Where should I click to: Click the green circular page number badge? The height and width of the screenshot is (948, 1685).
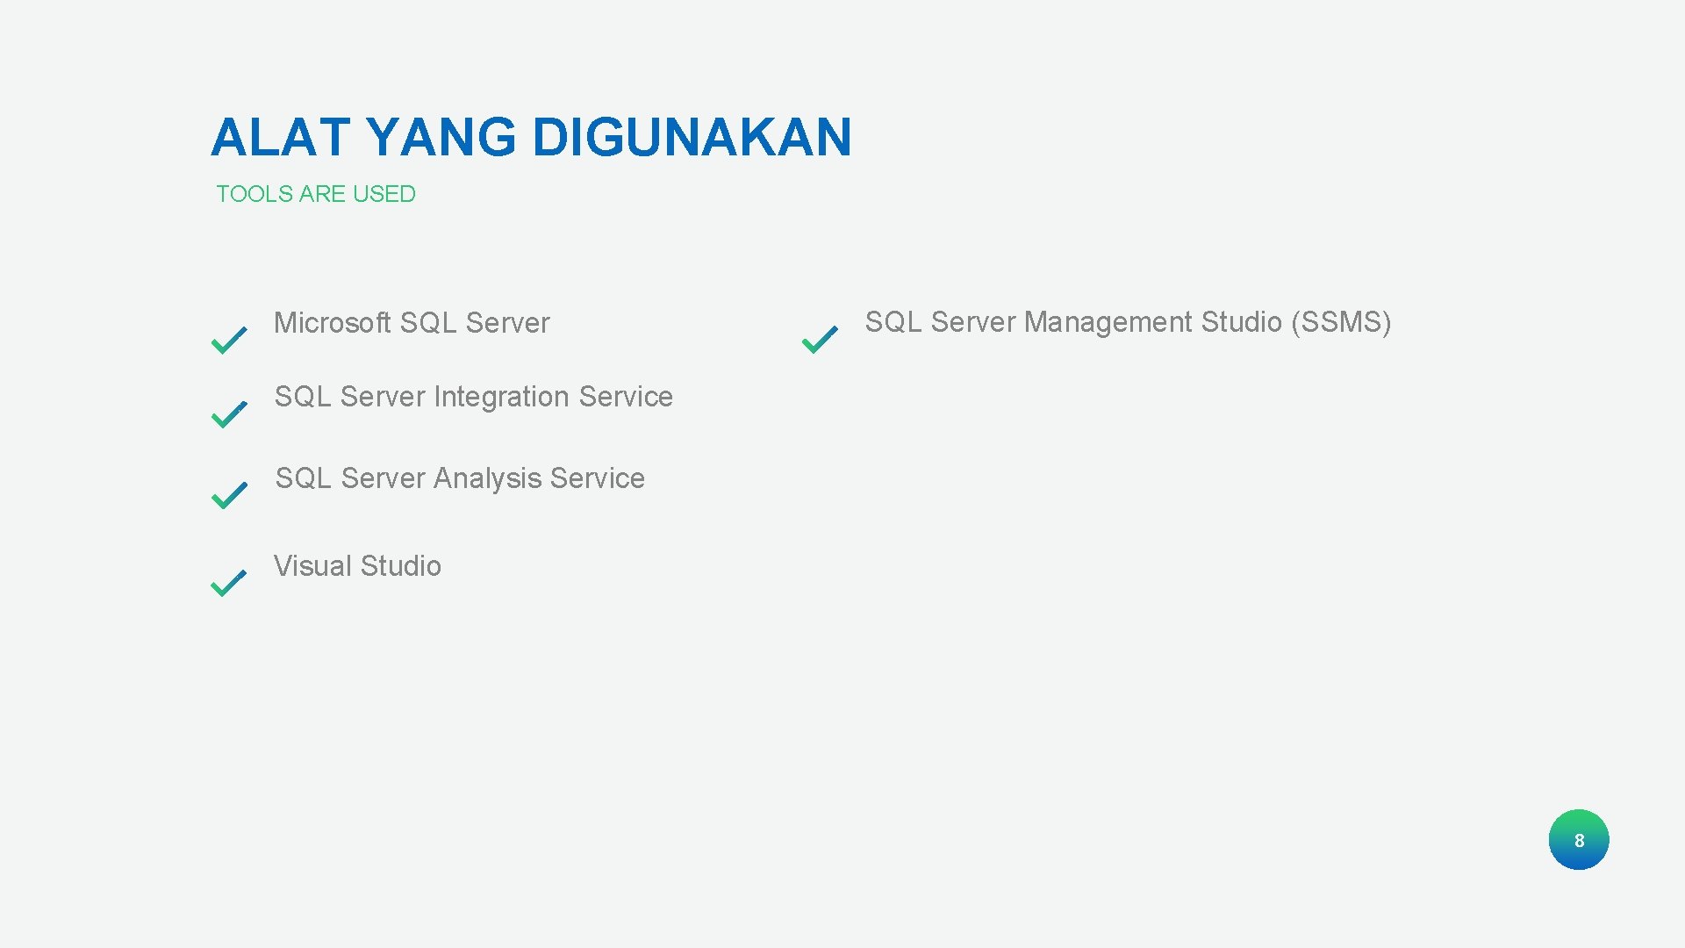click(1579, 840)
